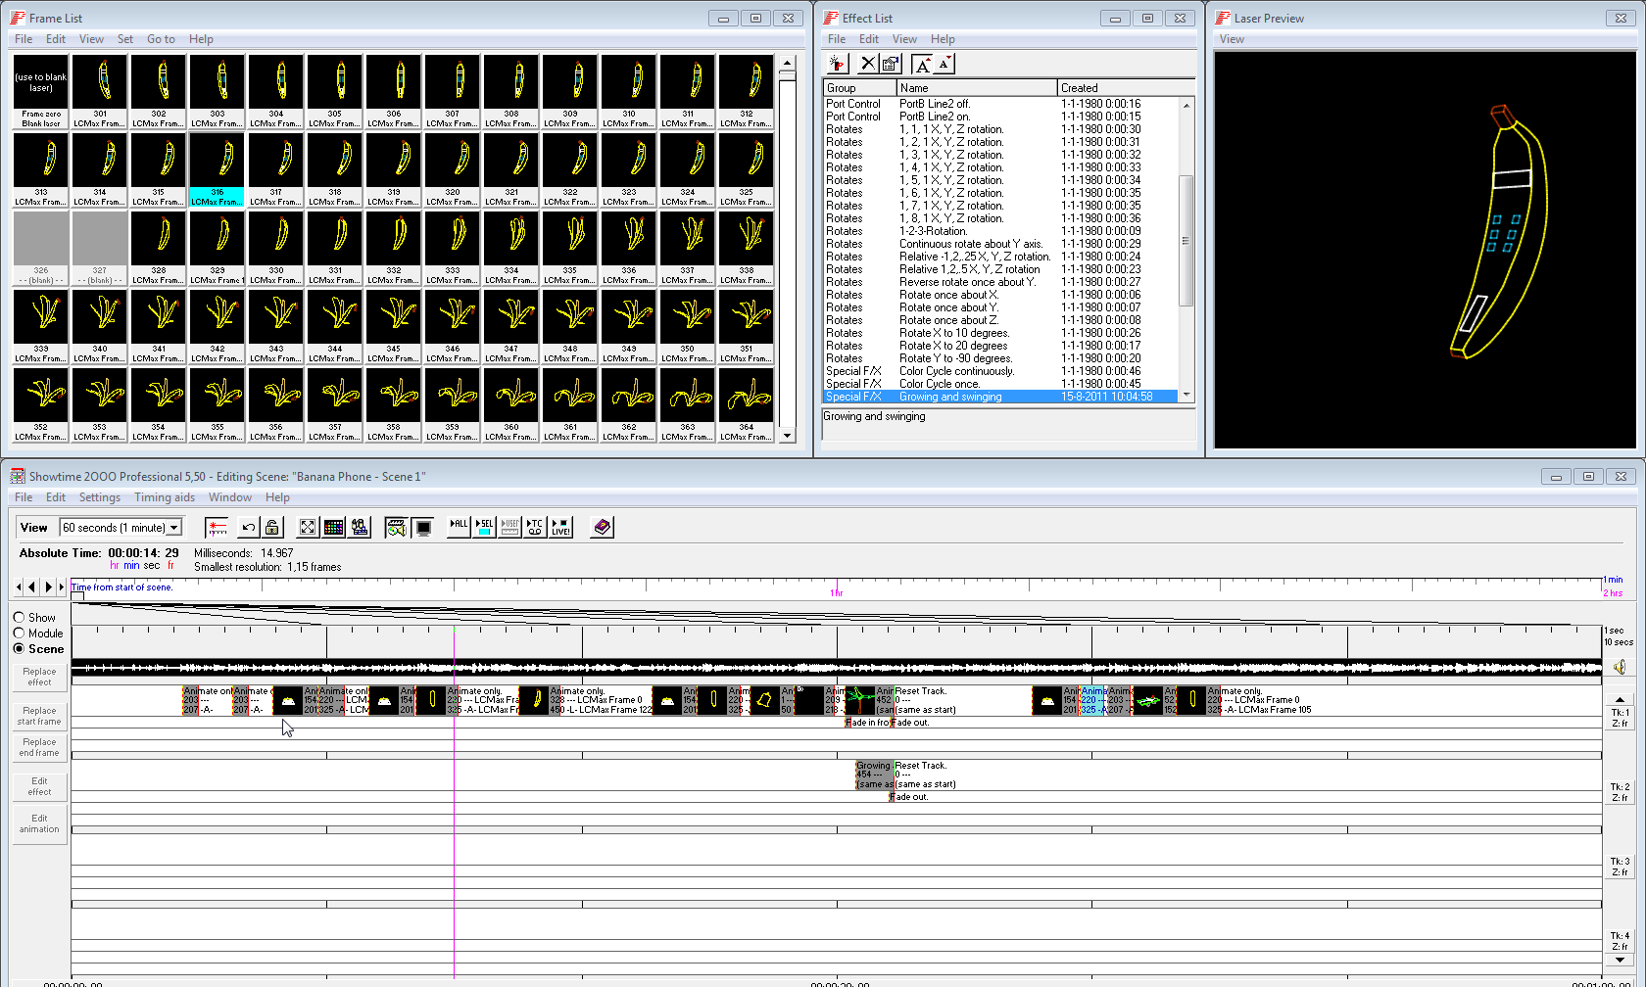Click the Effect List scroll-up arrow
Viewport: 1646px width, 987px height.
coord(1186,105)
